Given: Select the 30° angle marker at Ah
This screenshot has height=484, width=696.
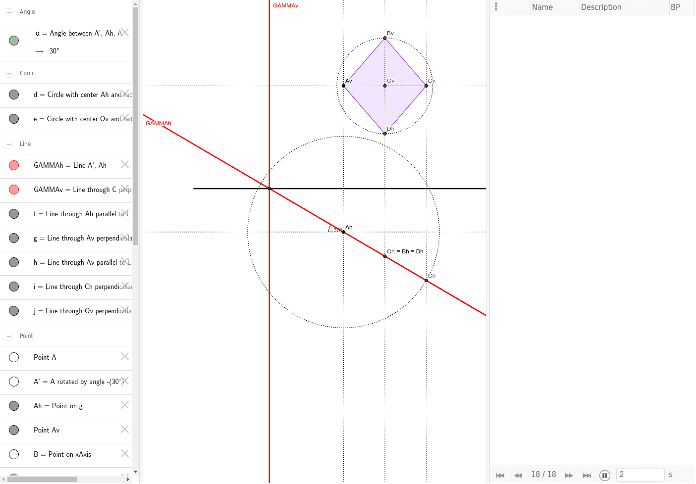Looking at the screenshot, I should click(335, 229).
